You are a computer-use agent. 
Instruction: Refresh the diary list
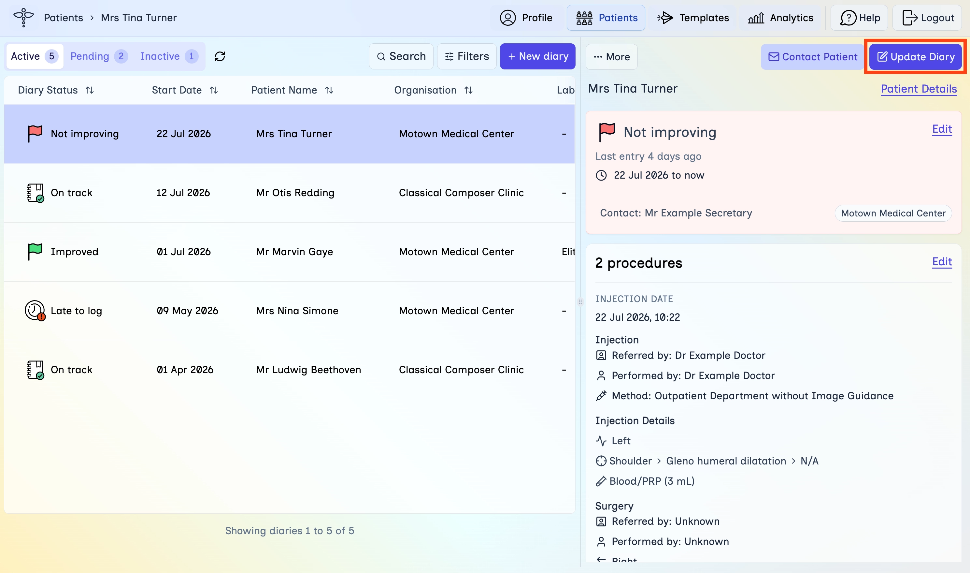point(220,56)
